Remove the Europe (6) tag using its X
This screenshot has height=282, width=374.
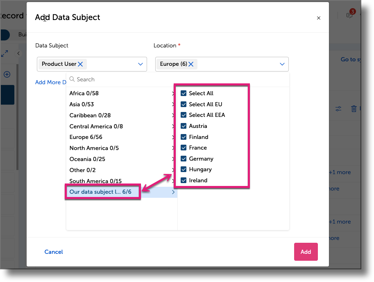pos(191,64)
